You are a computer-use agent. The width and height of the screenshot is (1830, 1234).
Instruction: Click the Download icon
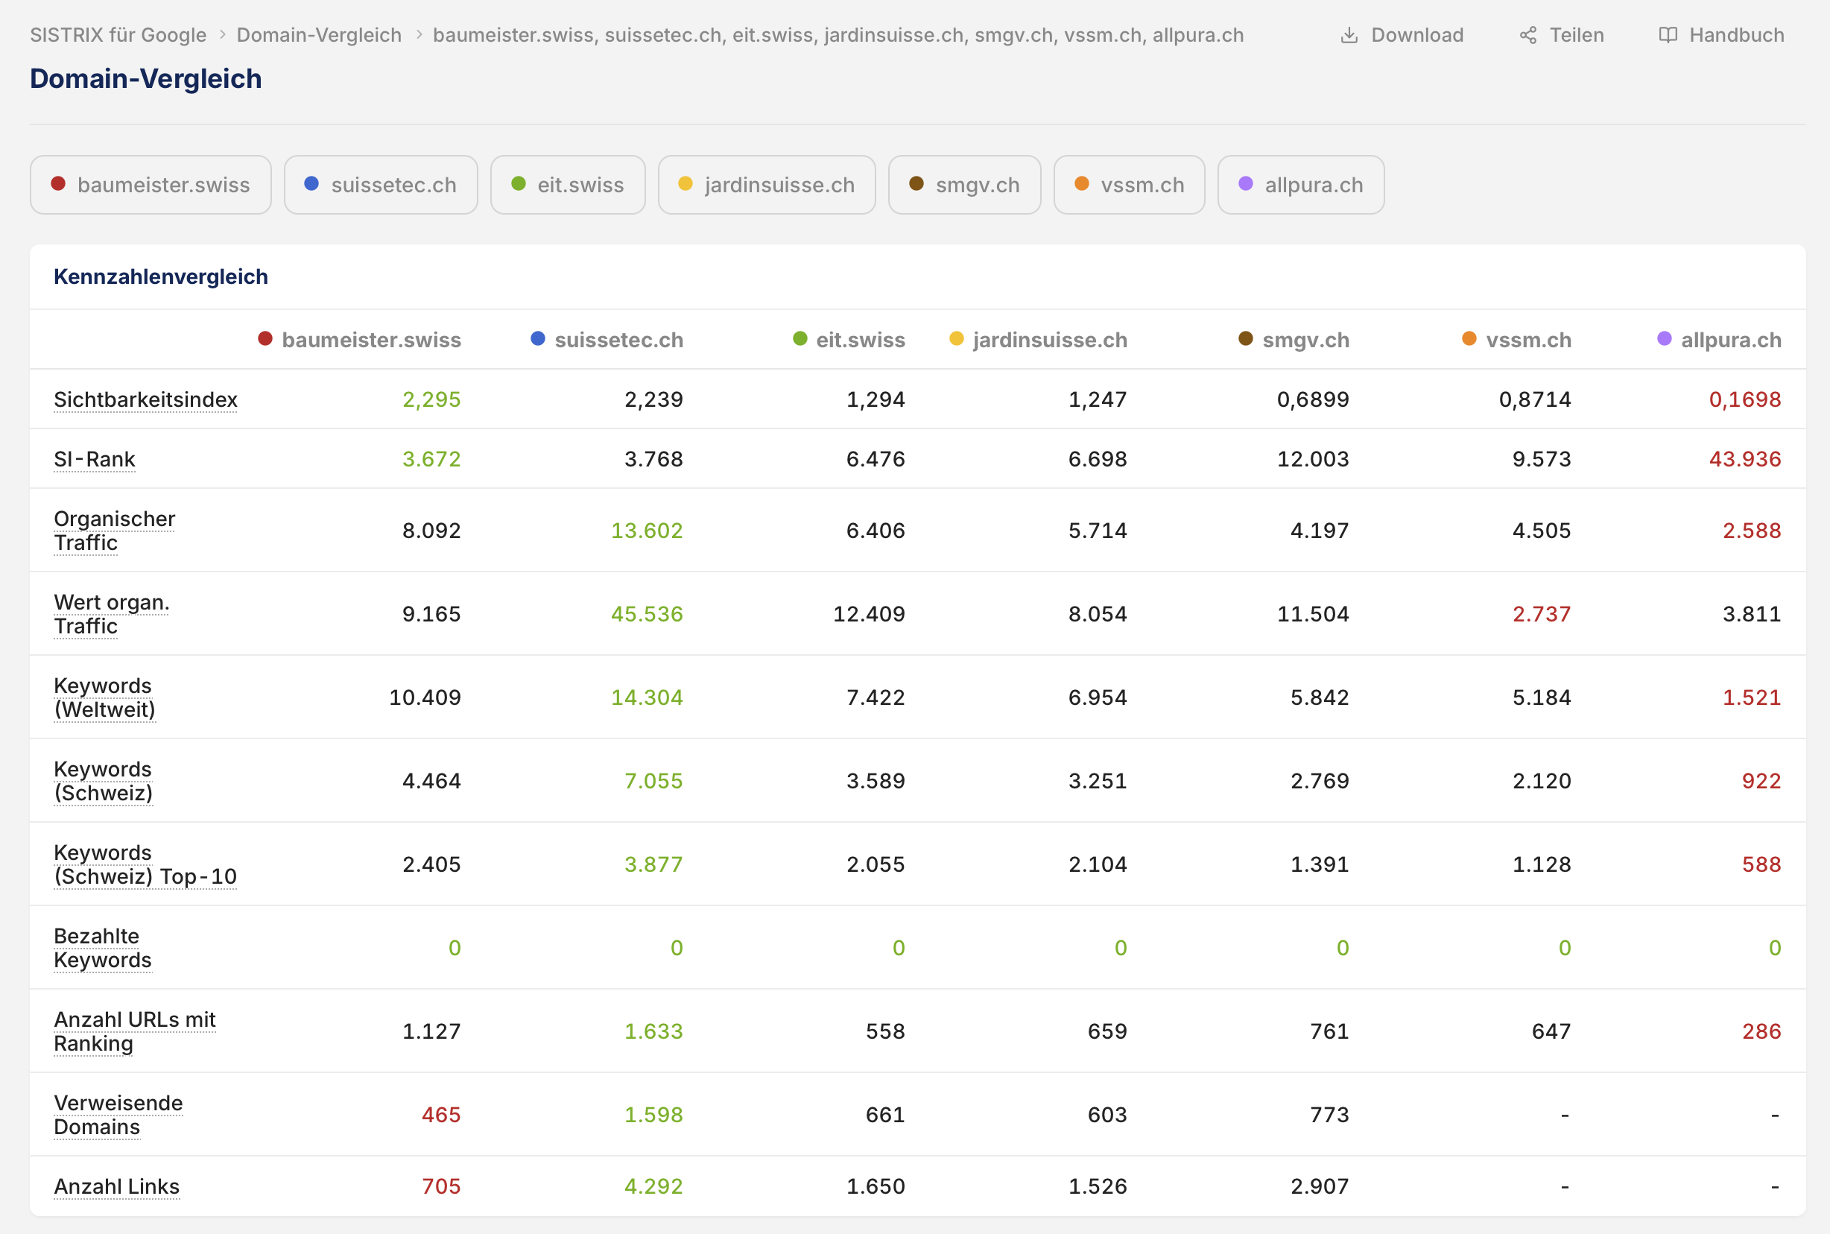(1349, 36)
